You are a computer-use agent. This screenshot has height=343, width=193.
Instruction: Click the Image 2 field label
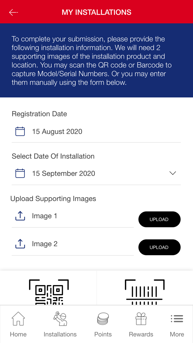(45, 244)
